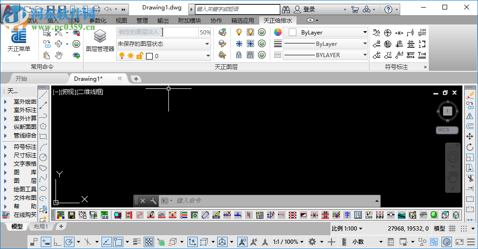478x249 pixels.
Task: Open the shopping cart icon
Action: point(355,9)
